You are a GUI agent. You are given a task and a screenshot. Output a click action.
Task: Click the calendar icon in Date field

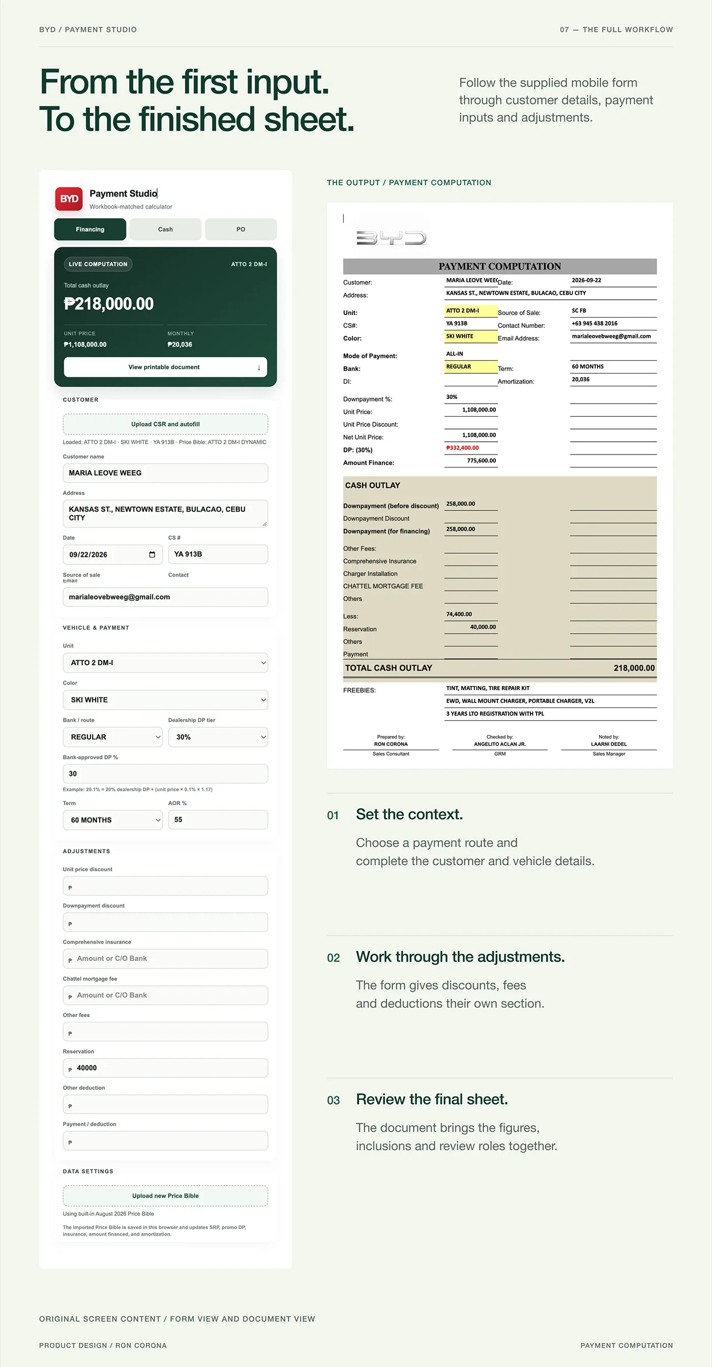(x=152, y=555)
